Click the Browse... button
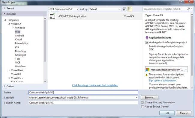Viewport: 195px width, 118px height. (150, 98)
